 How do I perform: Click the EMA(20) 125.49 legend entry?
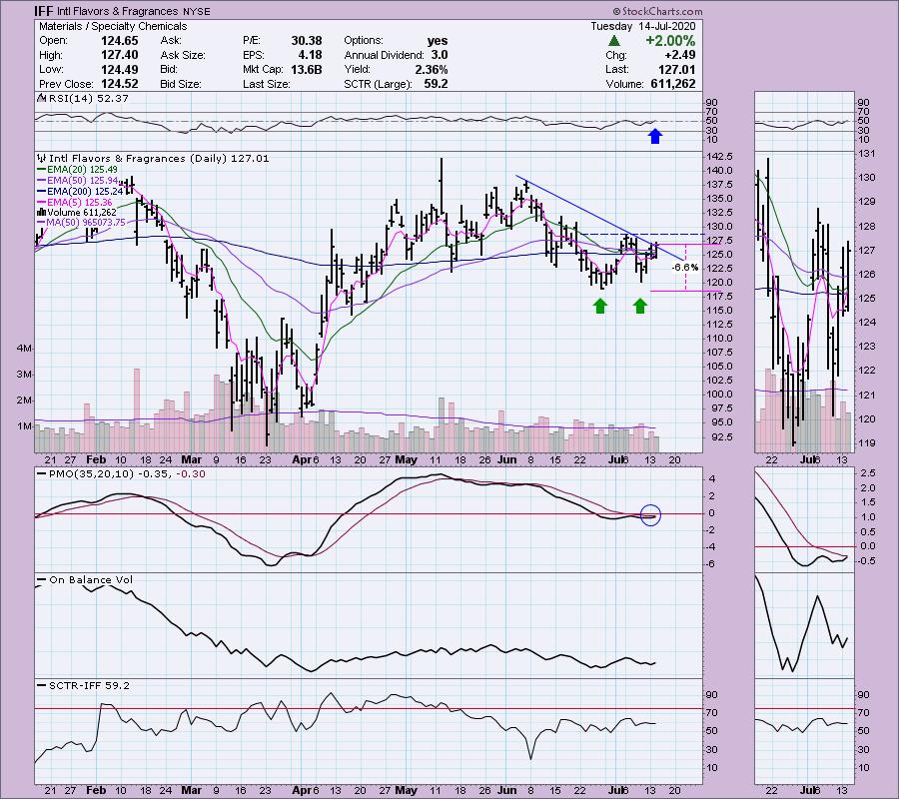click(x=82, y=170)
